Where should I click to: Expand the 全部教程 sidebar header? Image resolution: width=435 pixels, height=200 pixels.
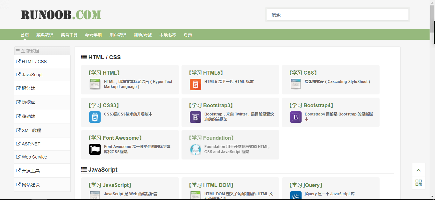[42, 51]
